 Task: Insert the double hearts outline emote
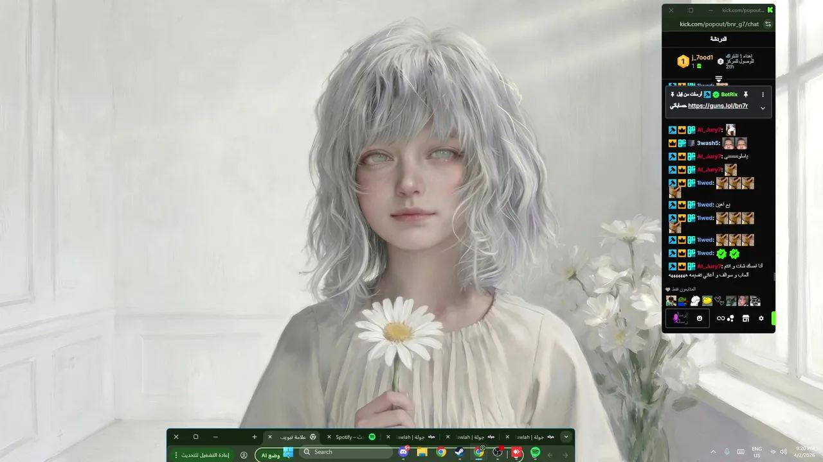point(719,301)
